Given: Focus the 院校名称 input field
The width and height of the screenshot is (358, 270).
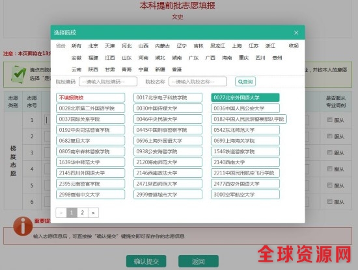Looking at the screenshot, I should pyautogui.click(x=198, y=82).
